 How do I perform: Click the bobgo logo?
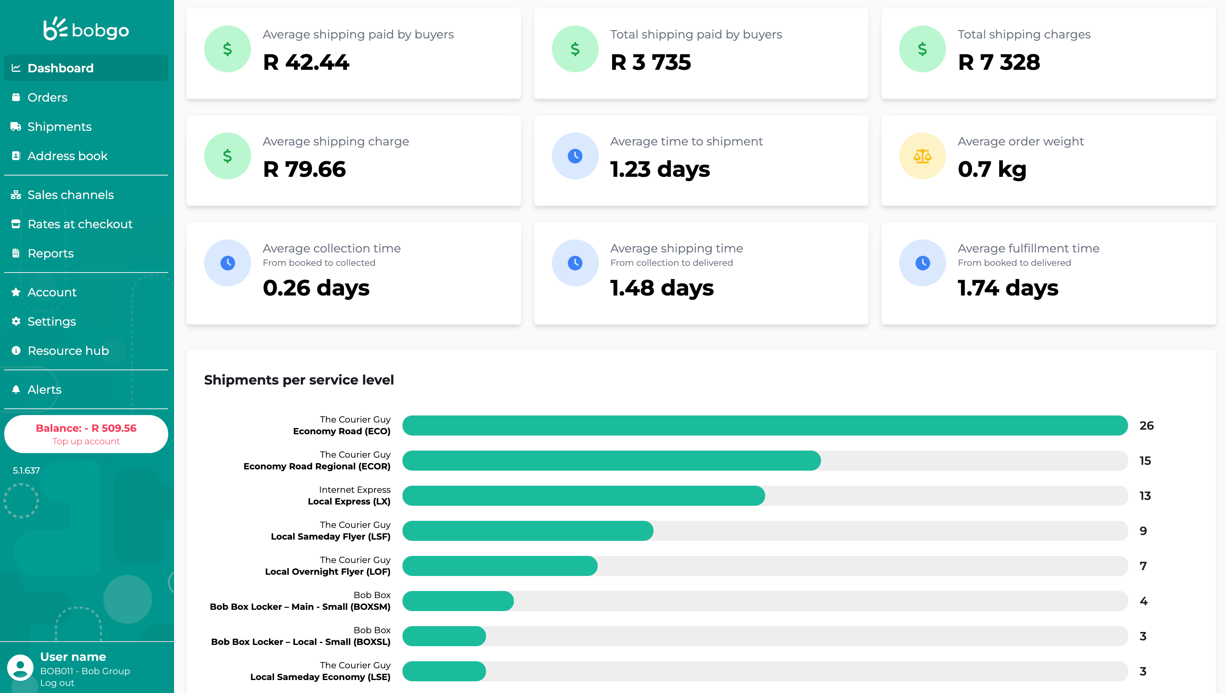pos(86,29)
